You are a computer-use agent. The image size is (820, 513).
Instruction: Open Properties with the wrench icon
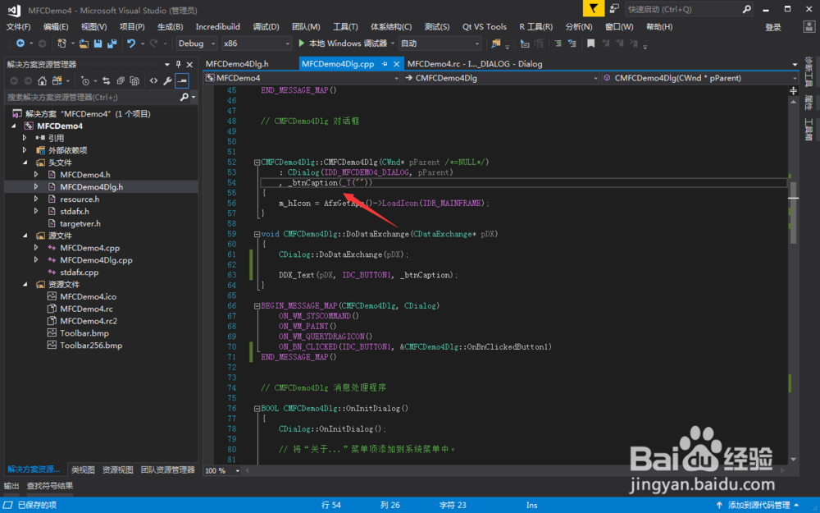click(x=167, y=80)
